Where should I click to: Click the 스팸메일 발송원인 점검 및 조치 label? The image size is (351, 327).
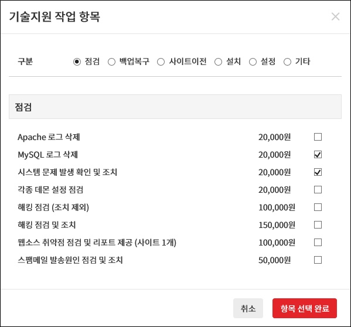pos(70,260)
